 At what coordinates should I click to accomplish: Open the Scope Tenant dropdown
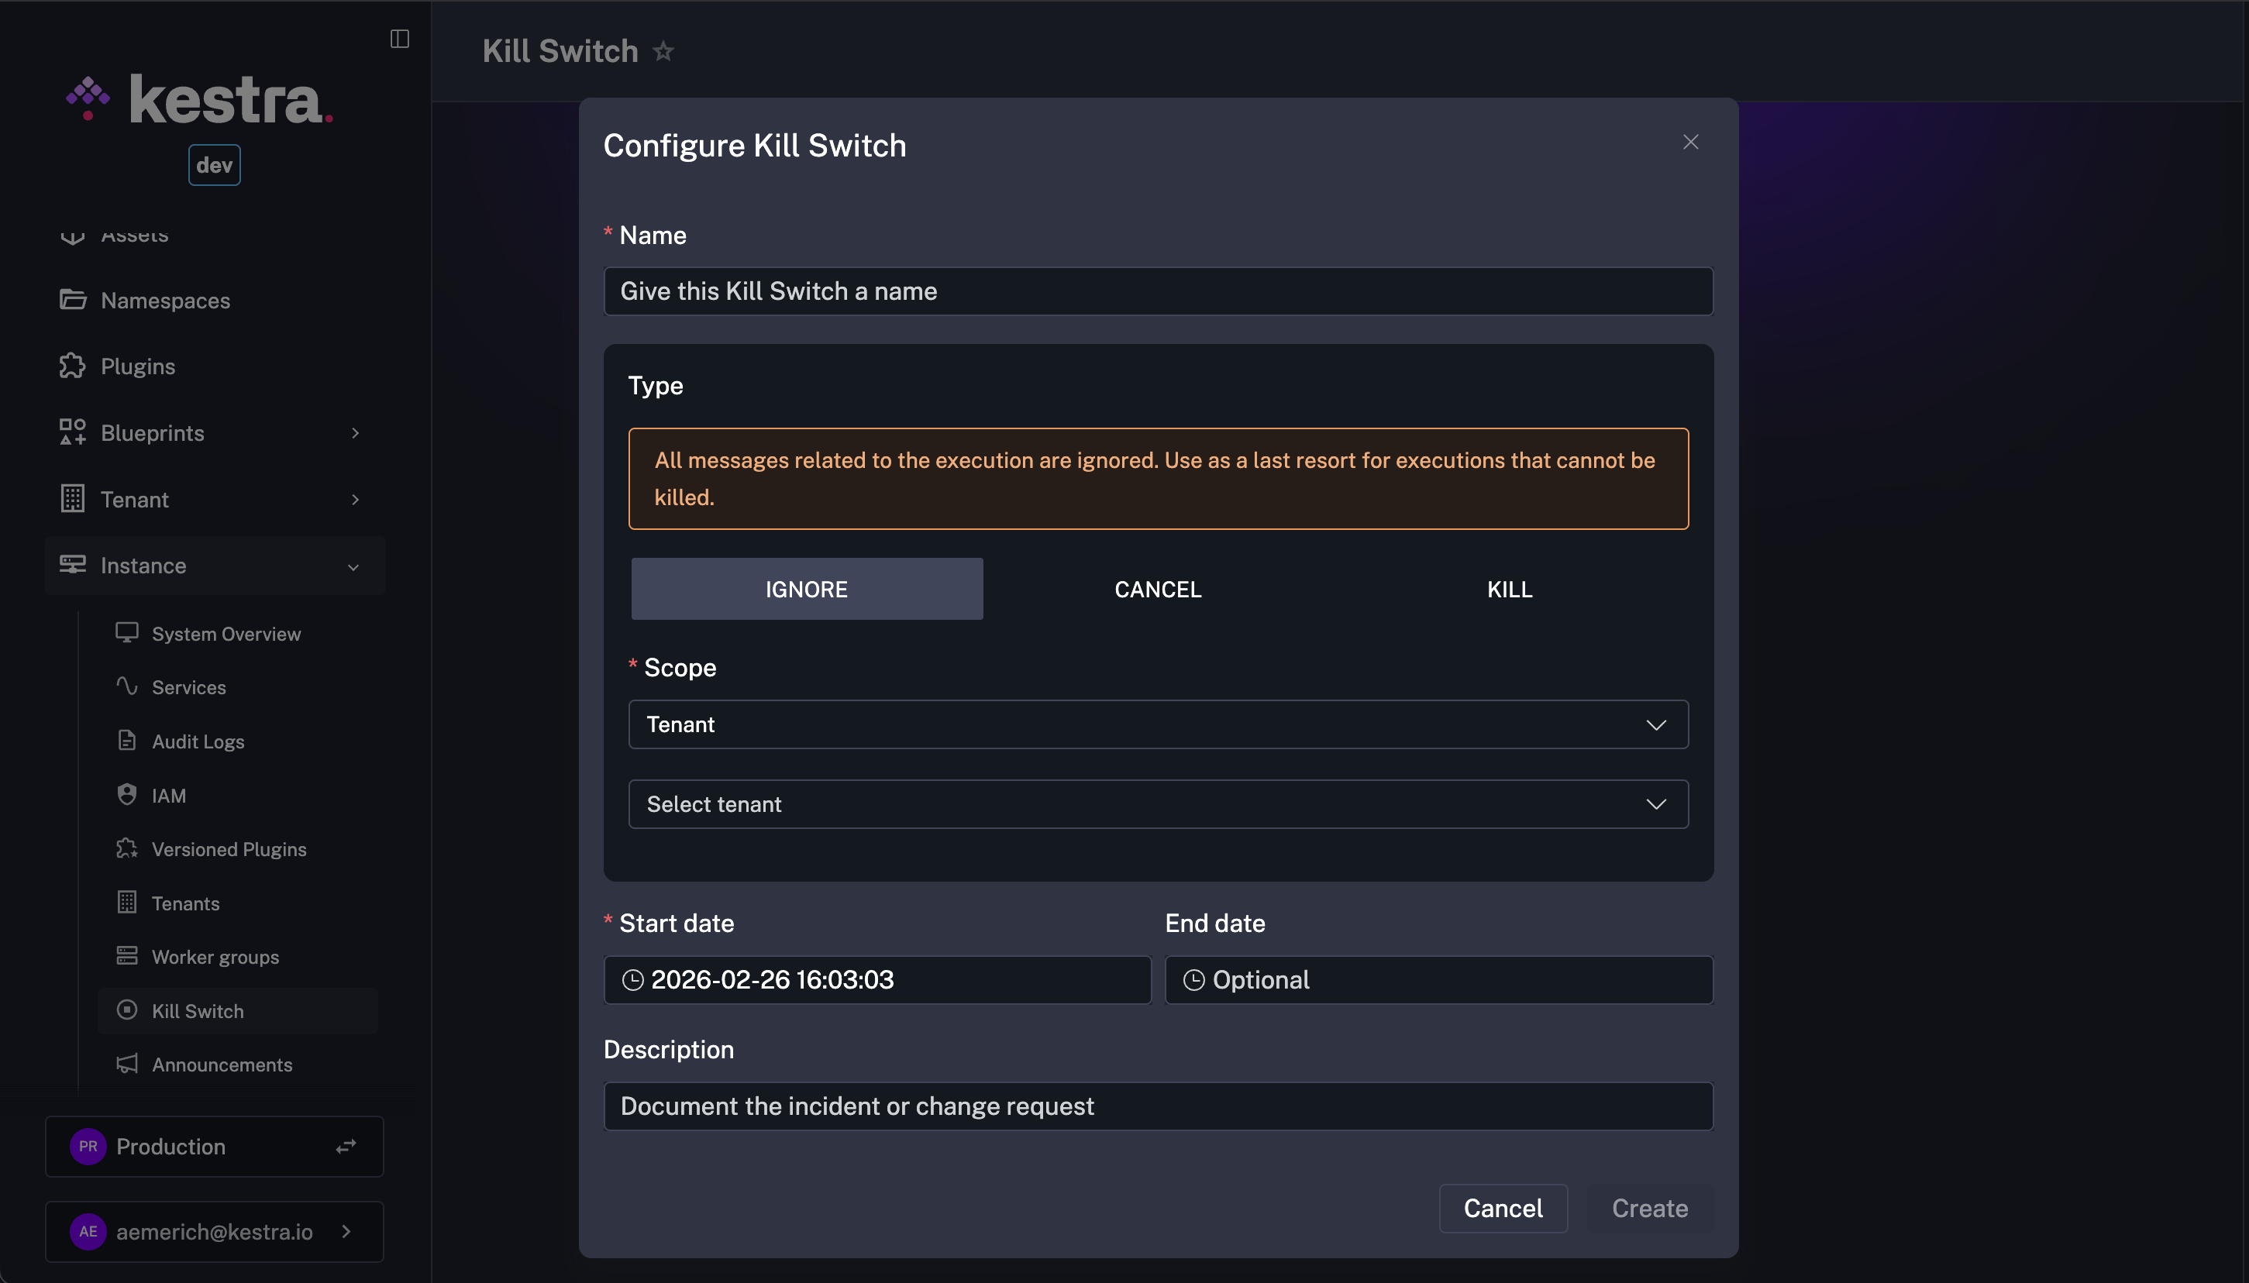pos(1156,724)
